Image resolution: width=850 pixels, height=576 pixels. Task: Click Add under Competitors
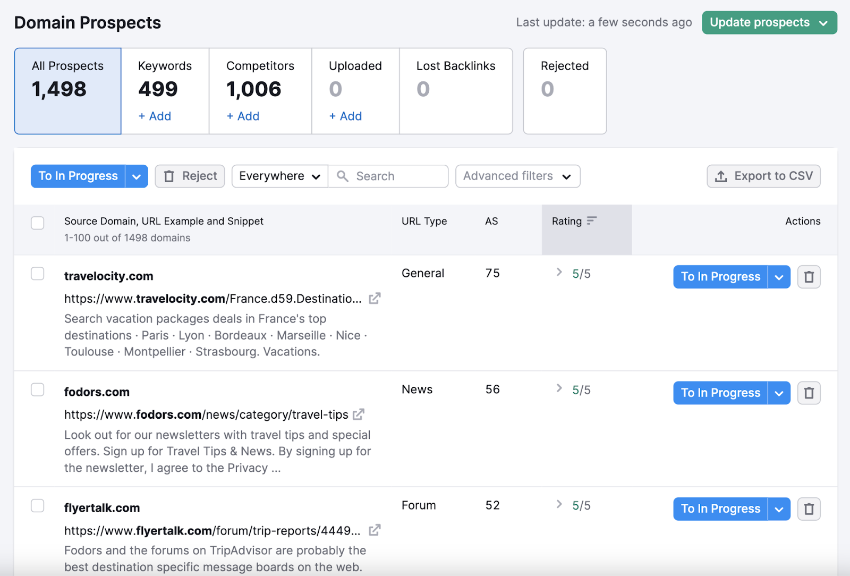pos(243,116)
